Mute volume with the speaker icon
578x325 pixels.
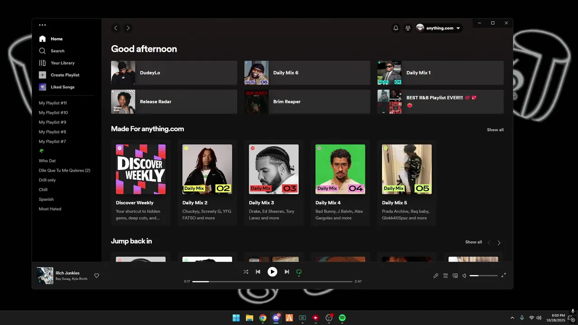[464, 276]
